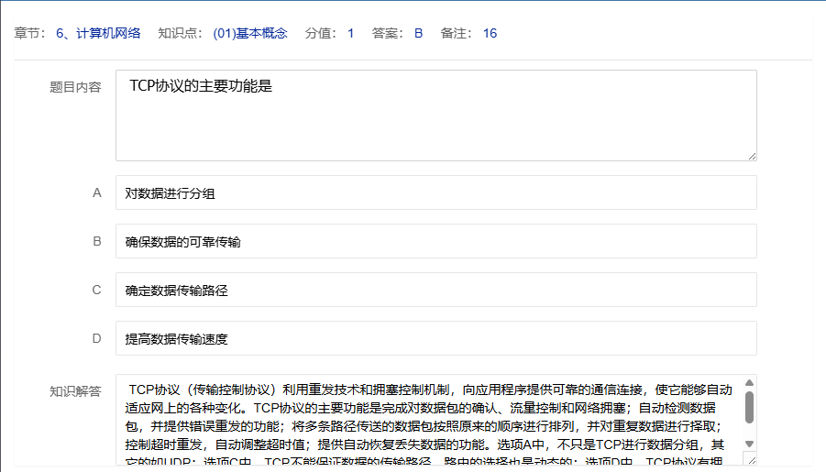This screenshot has width=826, height=472.
Task: Click the "题目内容" field label
Action: coord(75,87)
